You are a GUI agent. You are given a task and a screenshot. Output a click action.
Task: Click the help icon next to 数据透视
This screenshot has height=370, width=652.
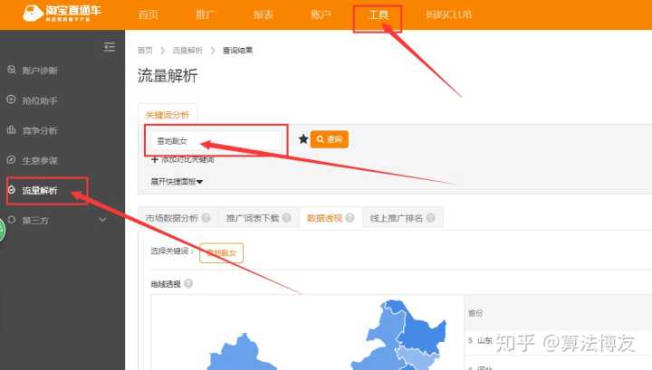[350, 218]
